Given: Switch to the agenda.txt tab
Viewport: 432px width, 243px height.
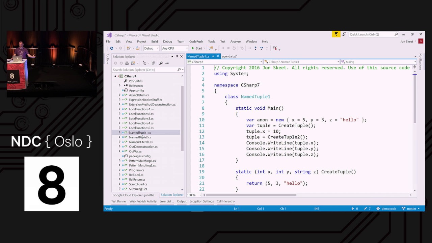Looking at the screenshot, I should pyautogui.click(x=230, y=56).
